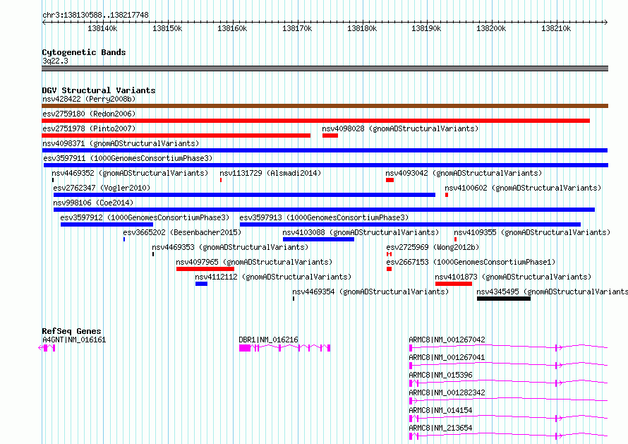Select the ARMC8|NM_001282342 transcript label
This screenshot has height=444, width=628.
(x=447, y=392)
